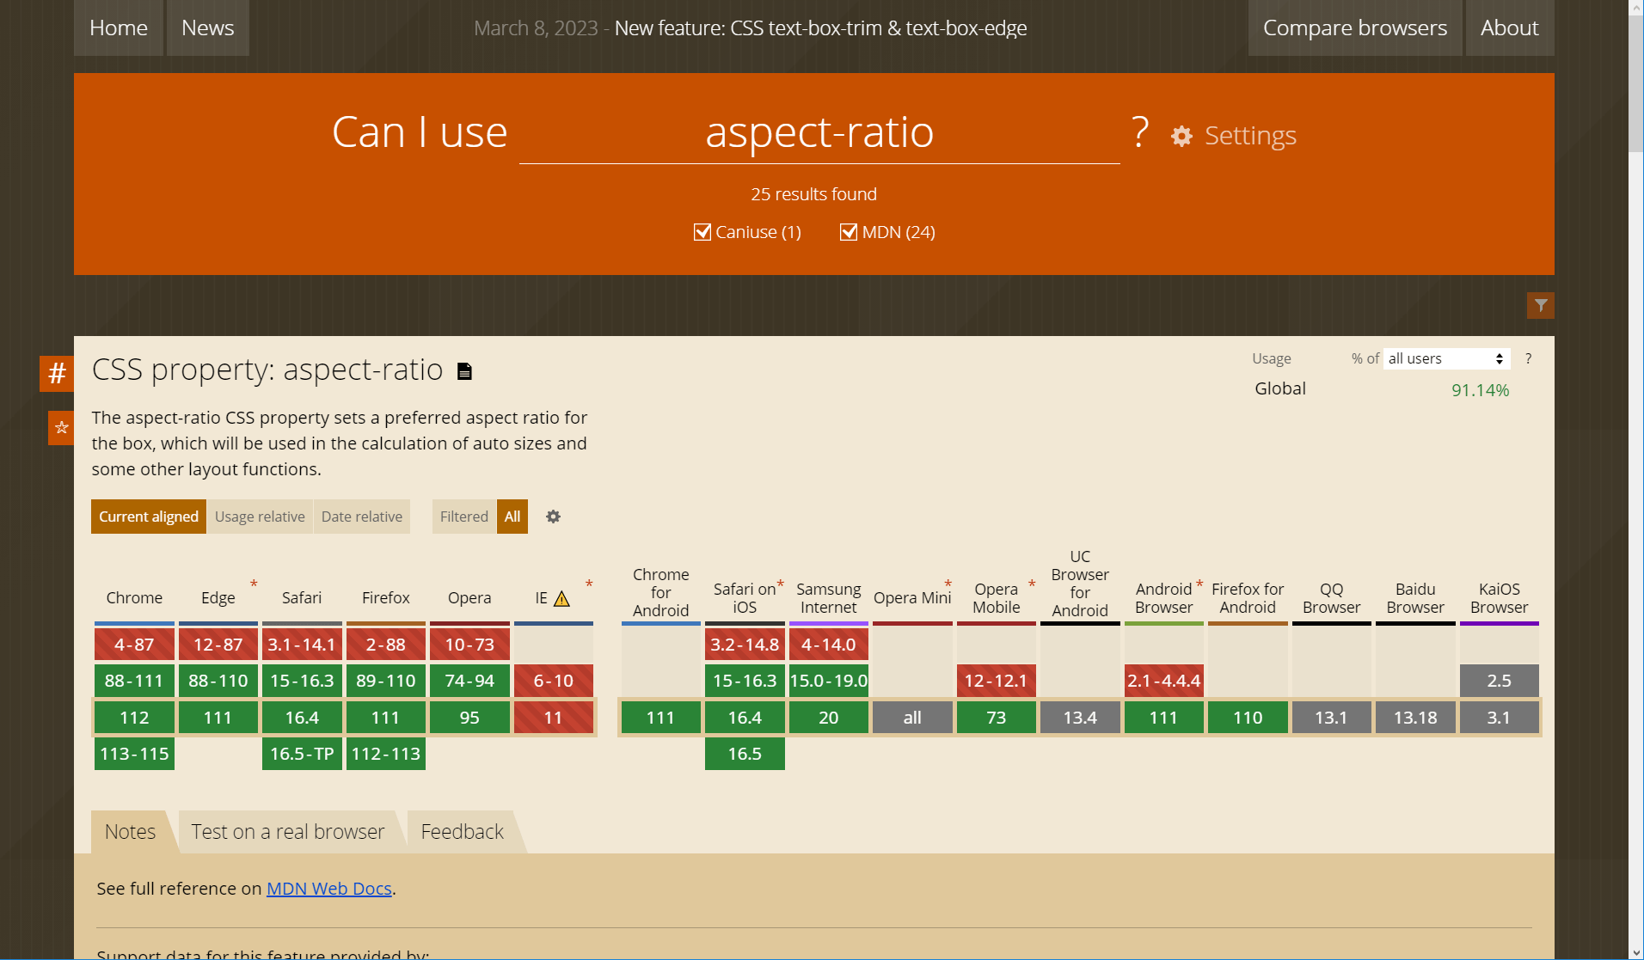The height and width of the screenshot is (960, 1644).
Task: Click Opera Mini 'all' cell
Action: click(x=912, y=718)
